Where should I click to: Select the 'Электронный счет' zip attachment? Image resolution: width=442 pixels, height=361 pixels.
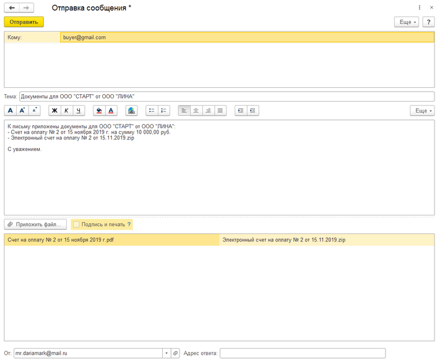pyautogui.click(x=284, y=240)
